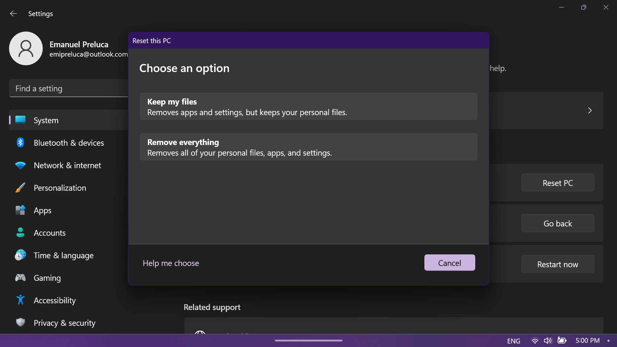Viewport: 617px width, 347px height.
Task: Choose the "Remove everything" option
Action: pyautogui.click(x=308, y=147)
